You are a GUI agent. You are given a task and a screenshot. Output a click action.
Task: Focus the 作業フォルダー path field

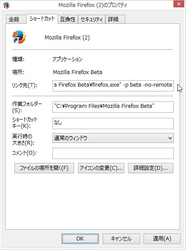pyautogui.click(x=113, y=107)
